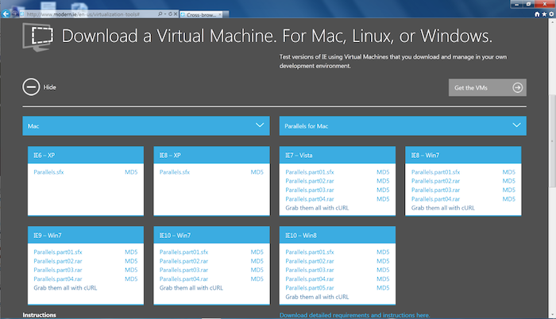Select the Cross-brow... browser tab
The image size is (556, 319).
[201, 14]
